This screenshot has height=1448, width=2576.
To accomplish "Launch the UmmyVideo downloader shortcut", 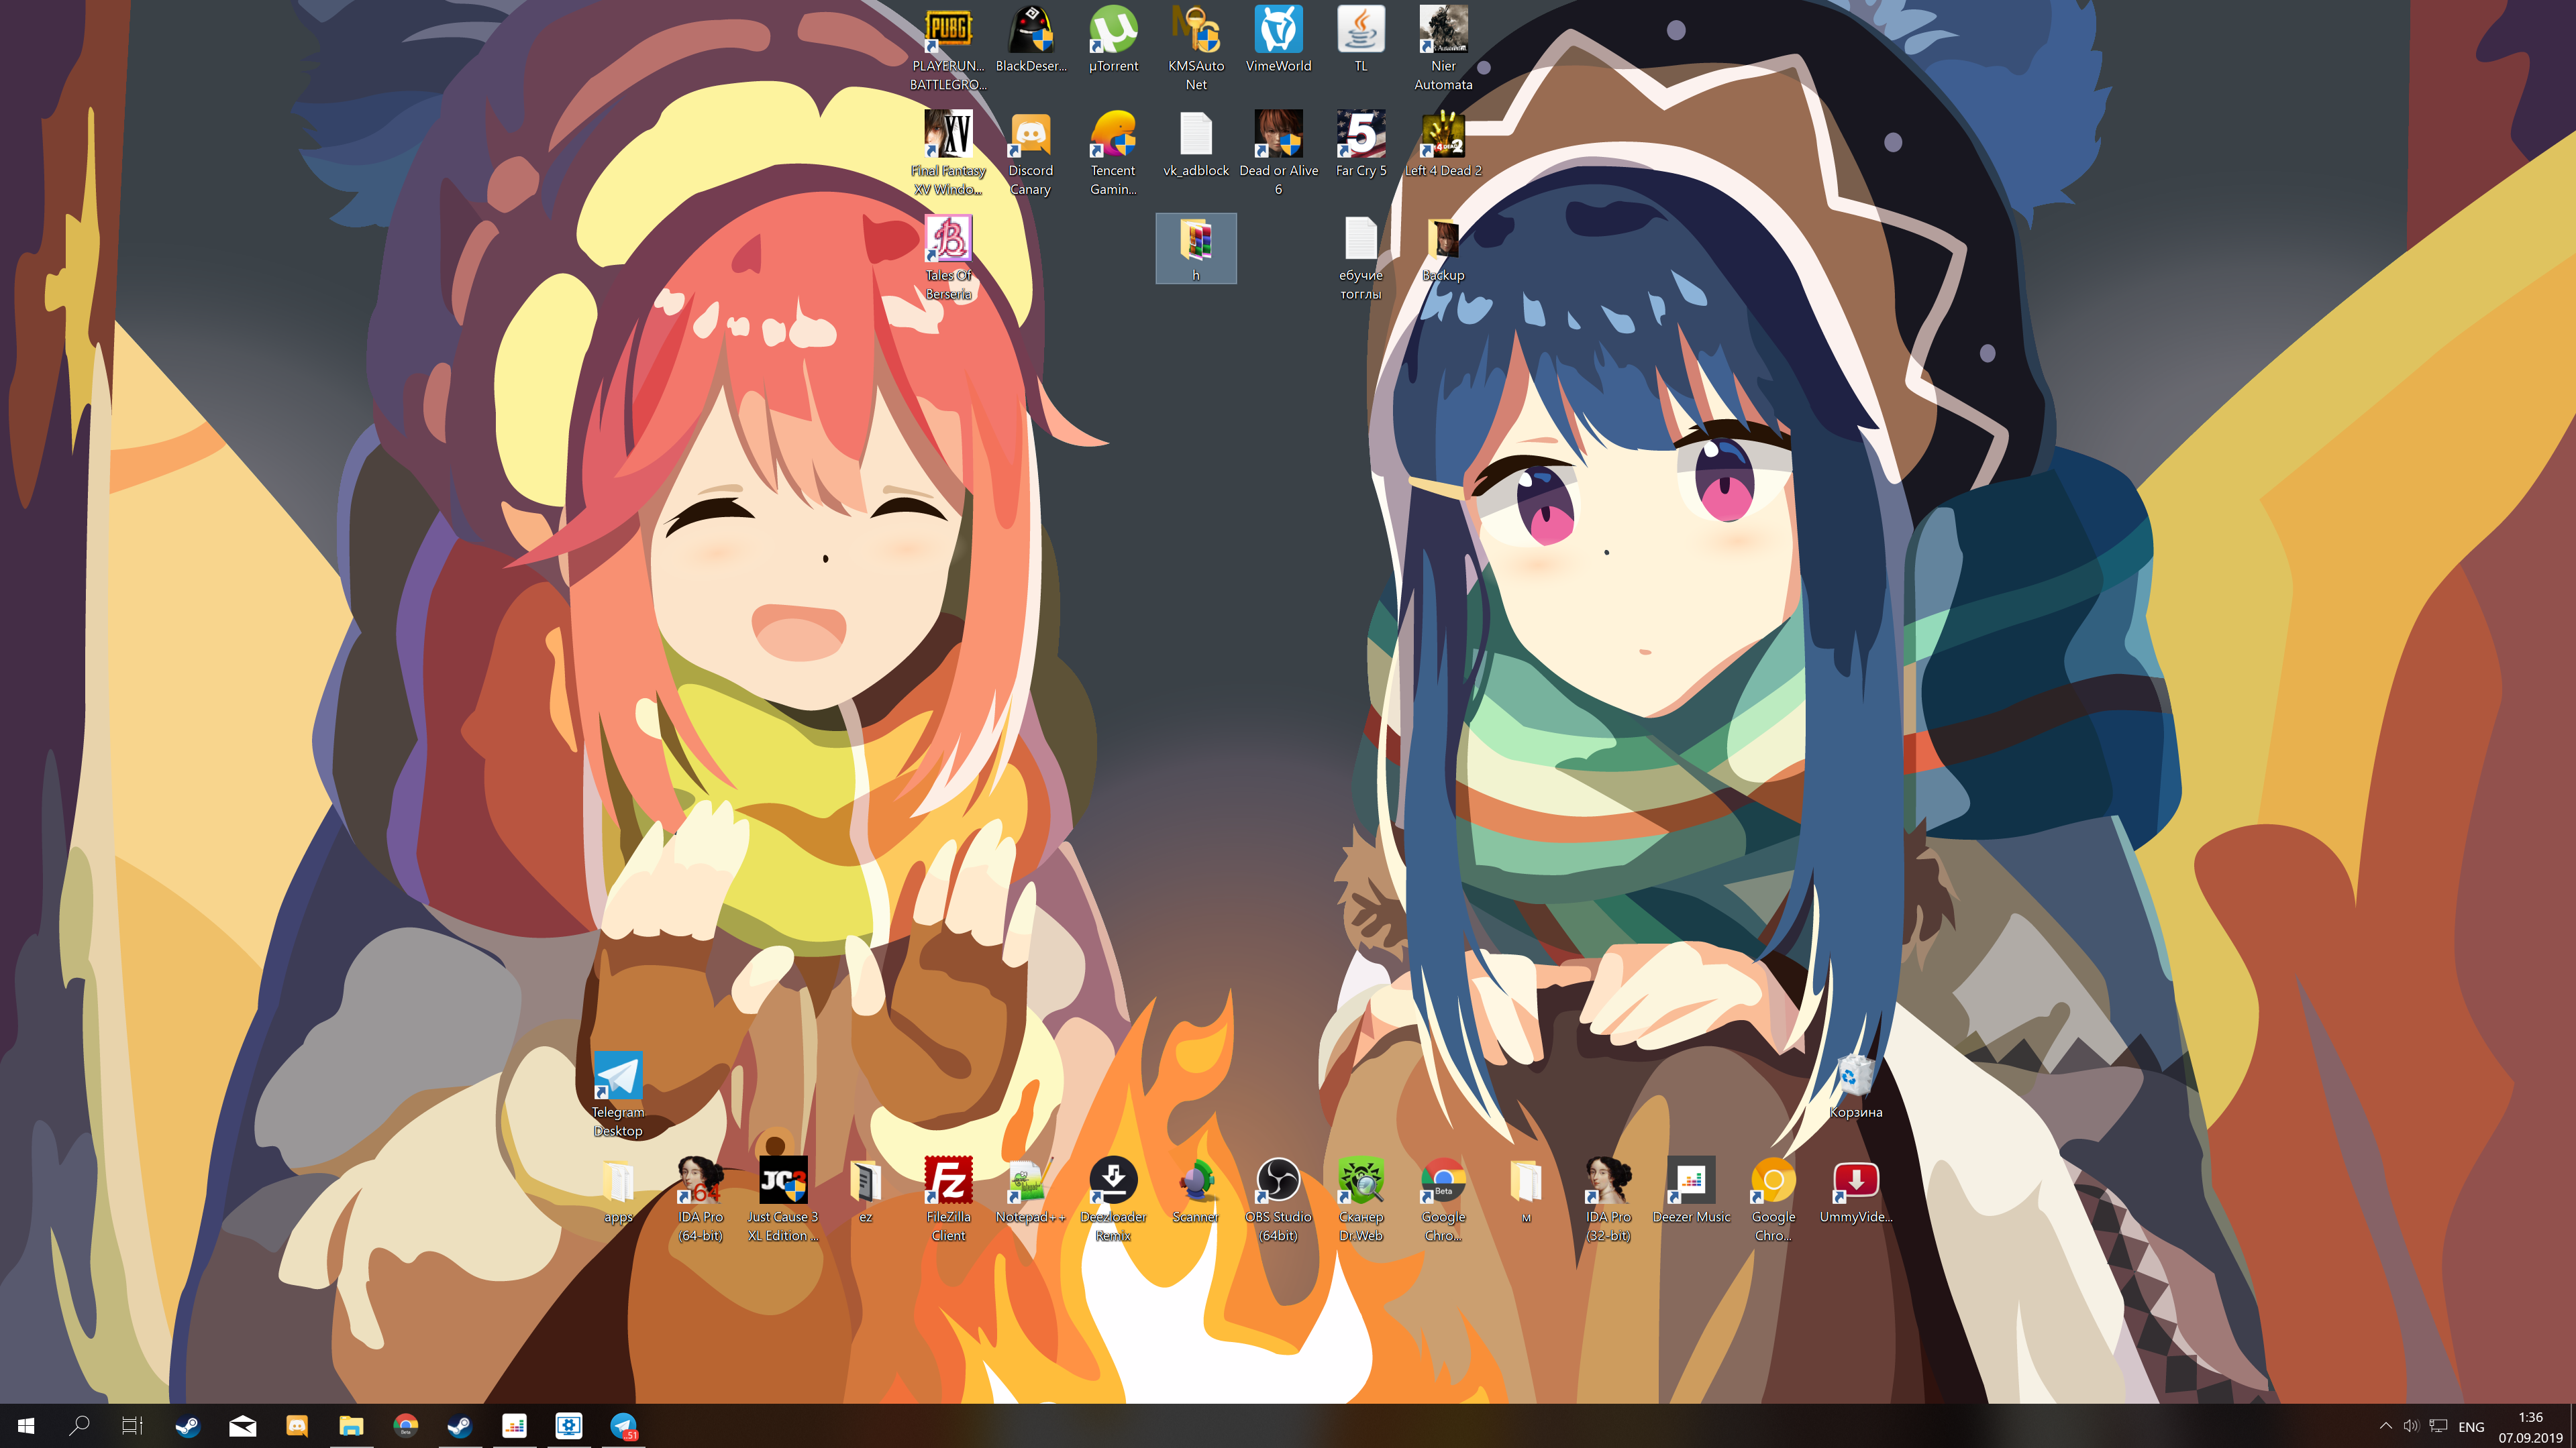I will (1856, 1190).
